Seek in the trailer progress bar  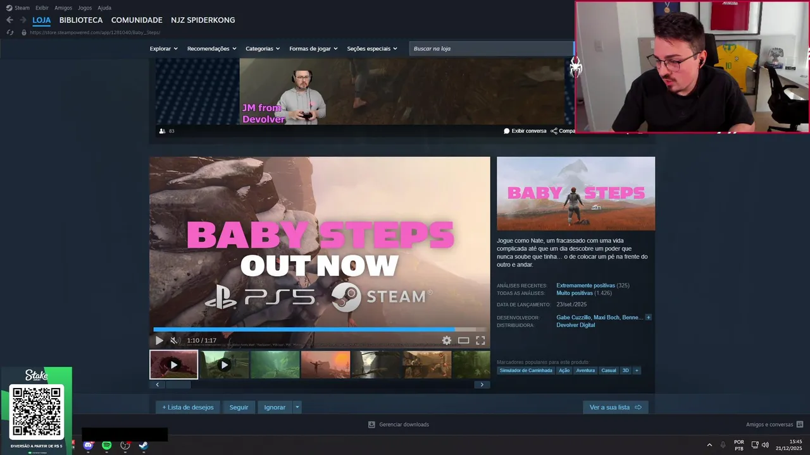[x=320, y=329]
